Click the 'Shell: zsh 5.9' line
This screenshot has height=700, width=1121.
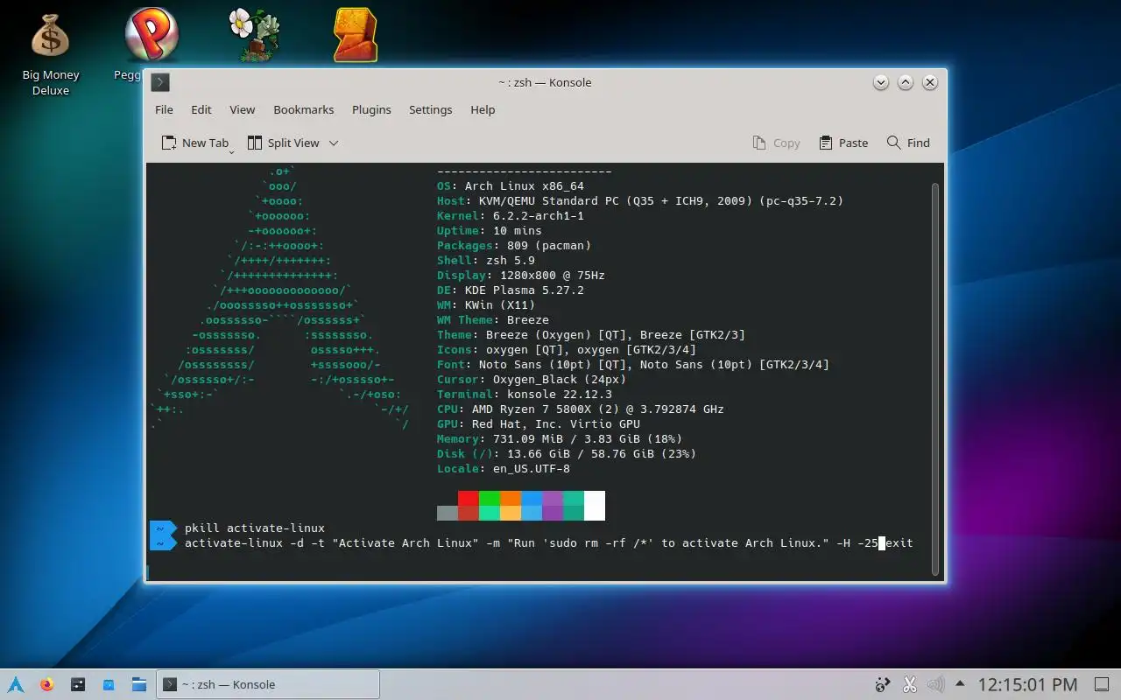(x=485, y=260)
